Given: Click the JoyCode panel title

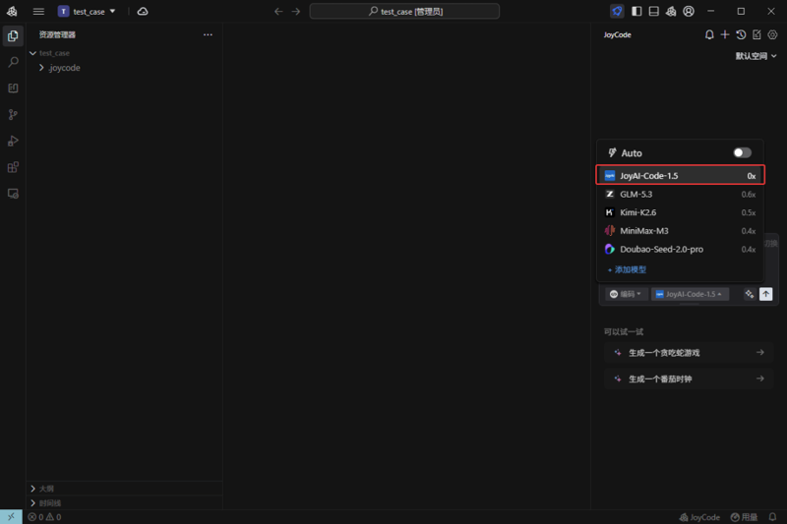Looking at the screenshot, I should (x=618, y=34).
